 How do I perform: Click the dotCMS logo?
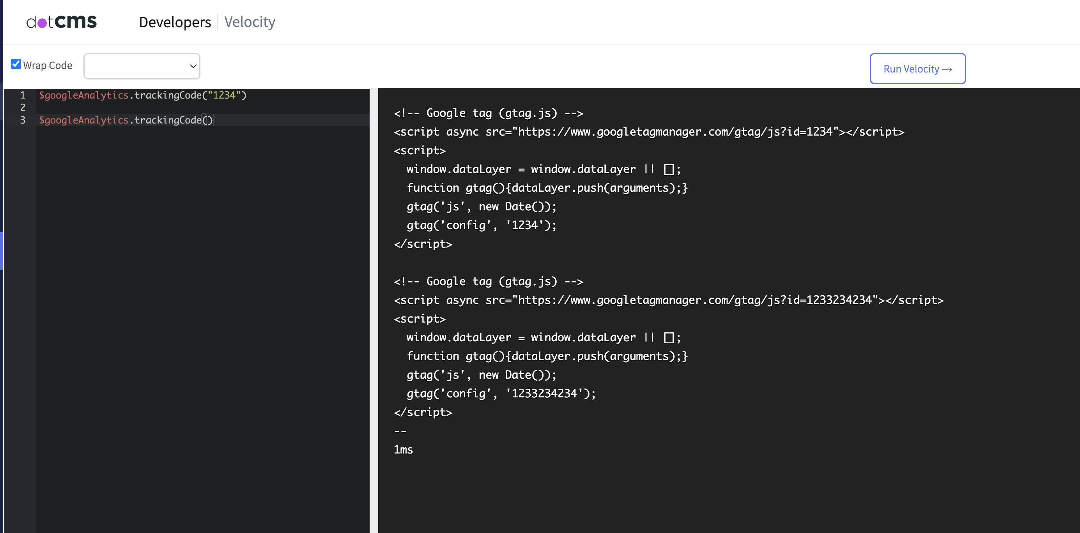(x=61, y=22)
